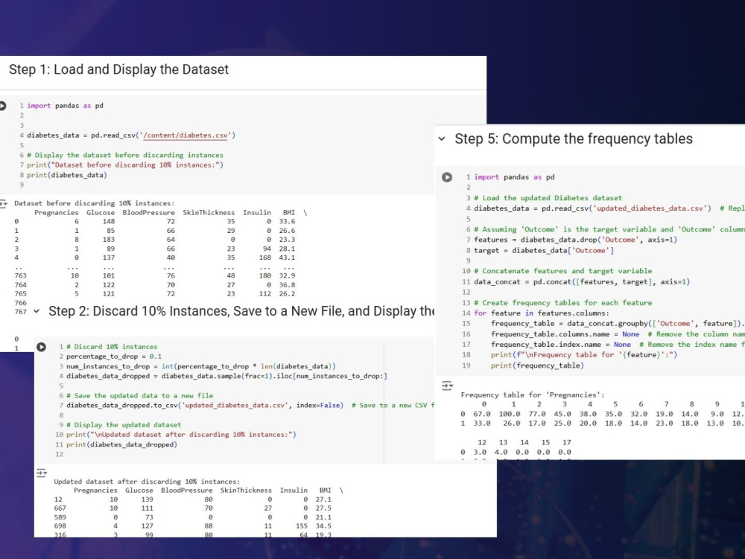Run the Step 2 discard instances cell
The height and width of the screenshot is (559, 745).
pos(41,347)
